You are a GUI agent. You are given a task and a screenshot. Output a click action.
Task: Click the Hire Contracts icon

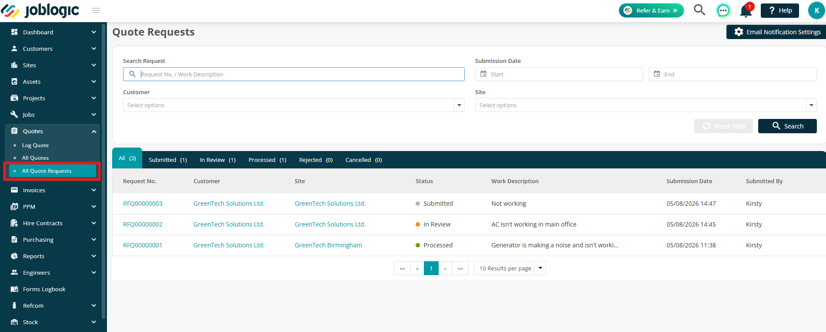tap(14, 223)
